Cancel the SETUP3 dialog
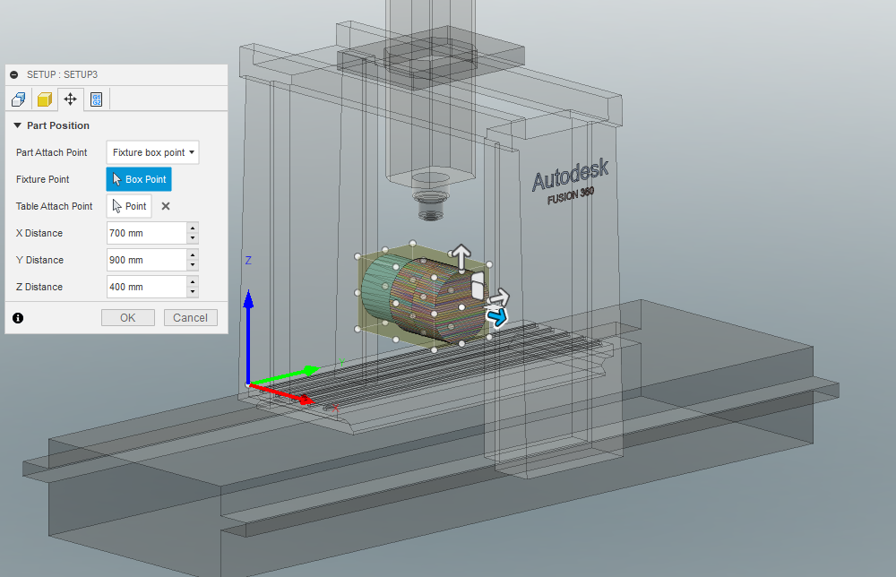The height and width of the screenshot is (577, 896). (x=190, y=317)
